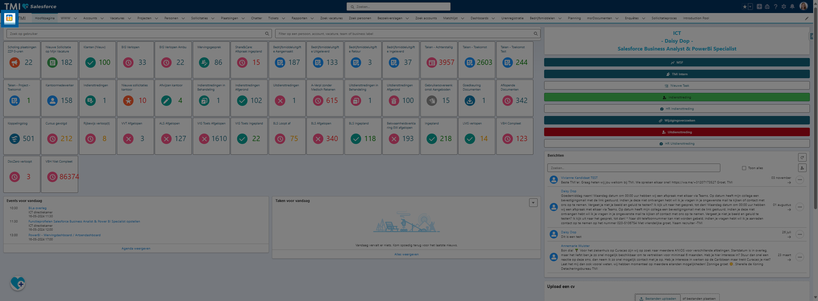Click the pencil icon to edit navigation

[807, 18]
